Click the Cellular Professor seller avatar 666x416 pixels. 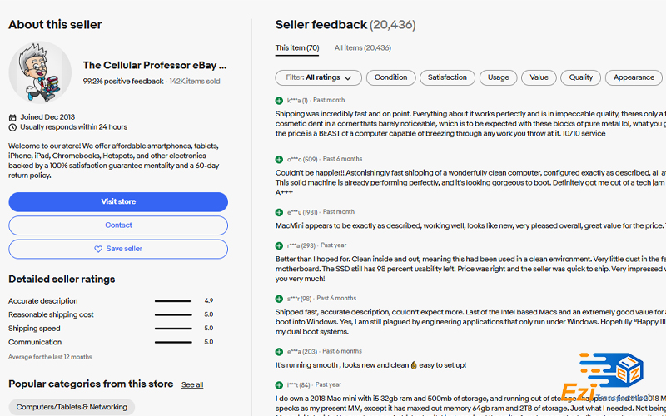(x=40, y=72)
